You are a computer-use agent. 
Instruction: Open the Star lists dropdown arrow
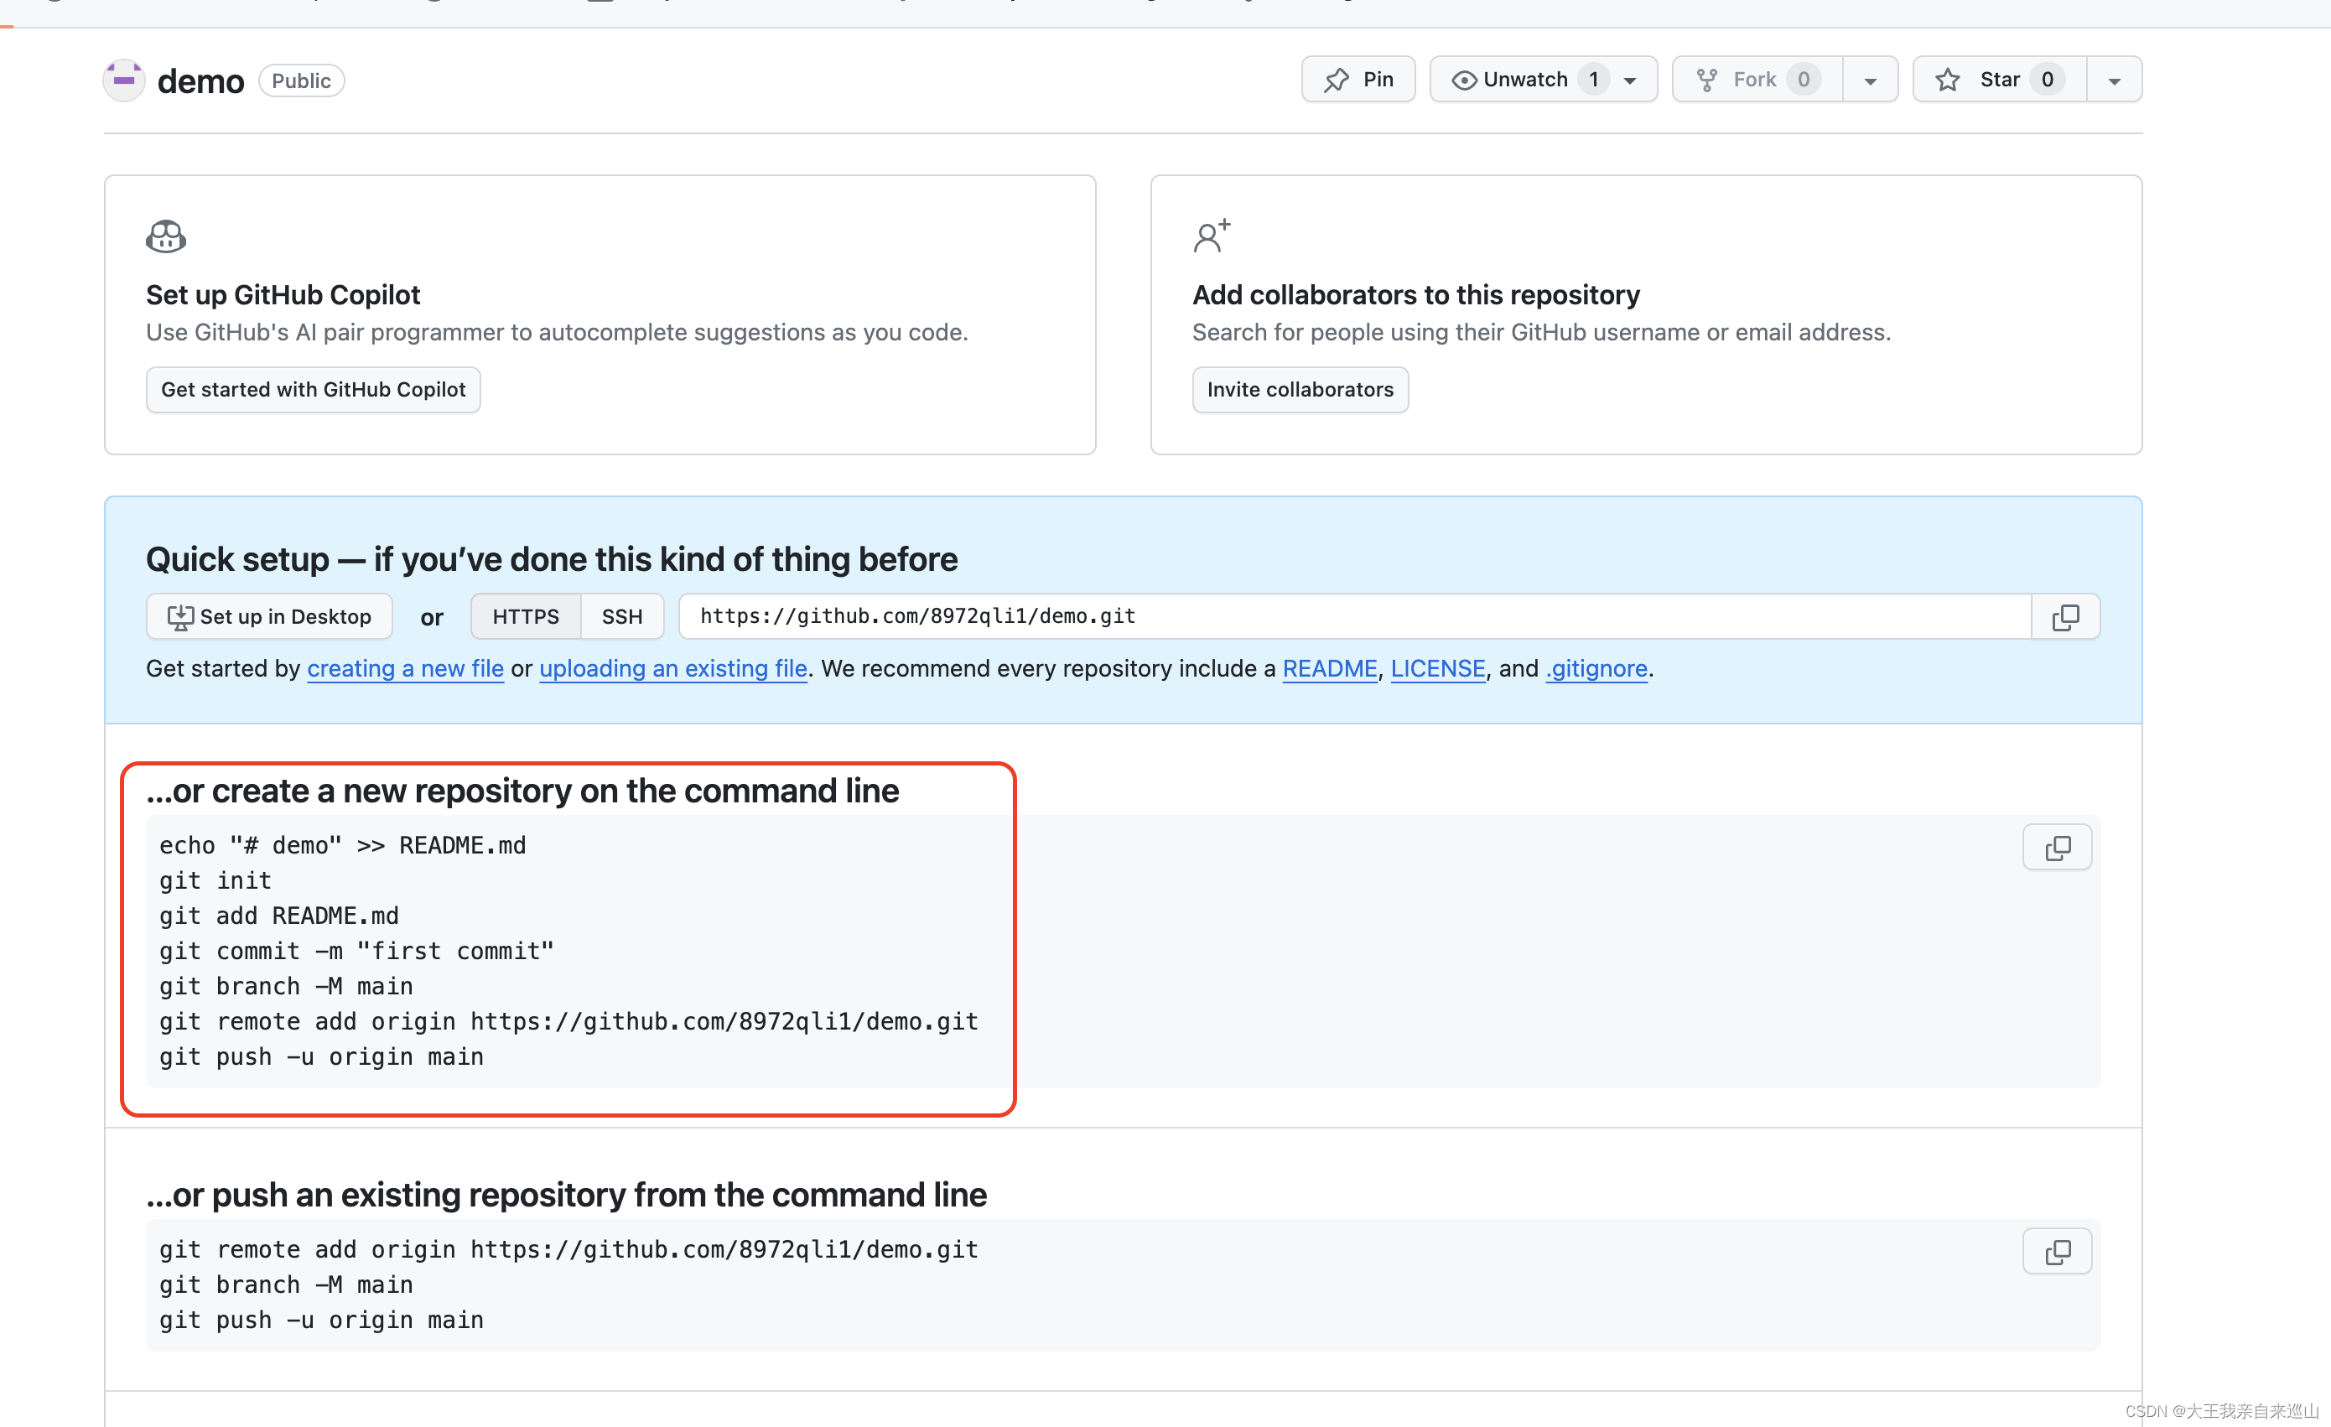pos(2115,80)
